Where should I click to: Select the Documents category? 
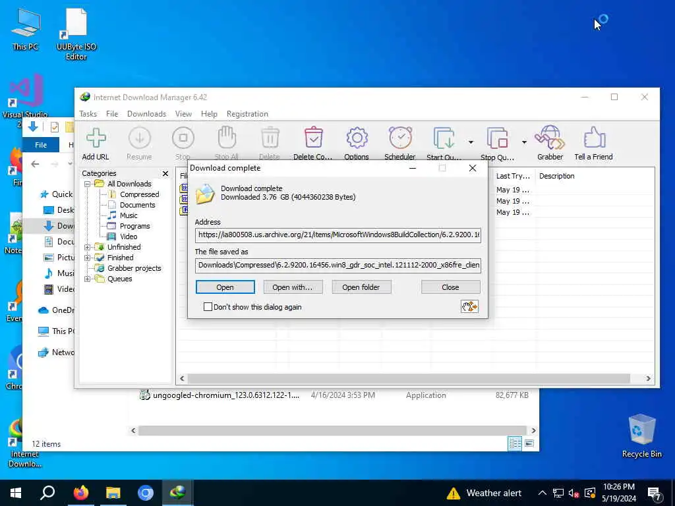coord(137,205)
